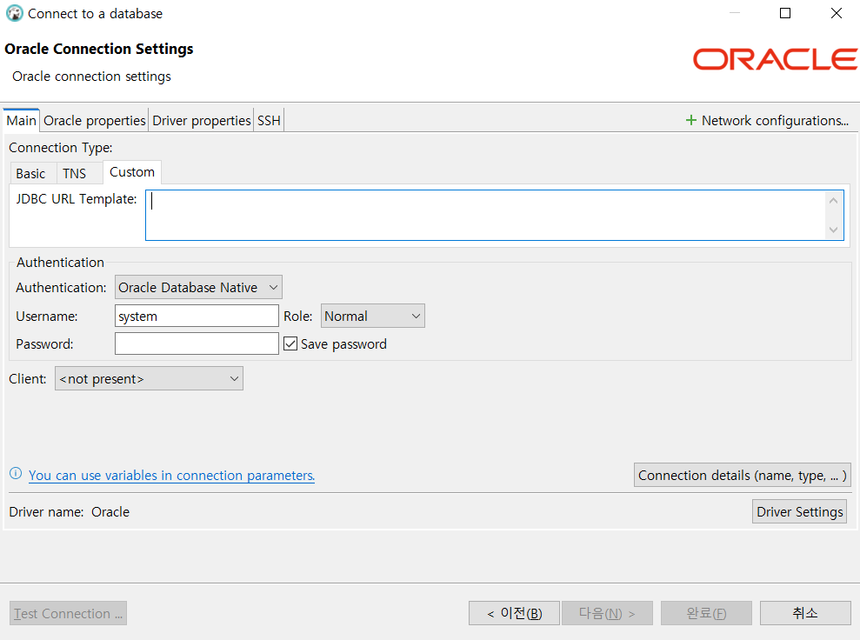Click the 이전(B) back button
Screen dimensions: 860x640
coord(514,613)
